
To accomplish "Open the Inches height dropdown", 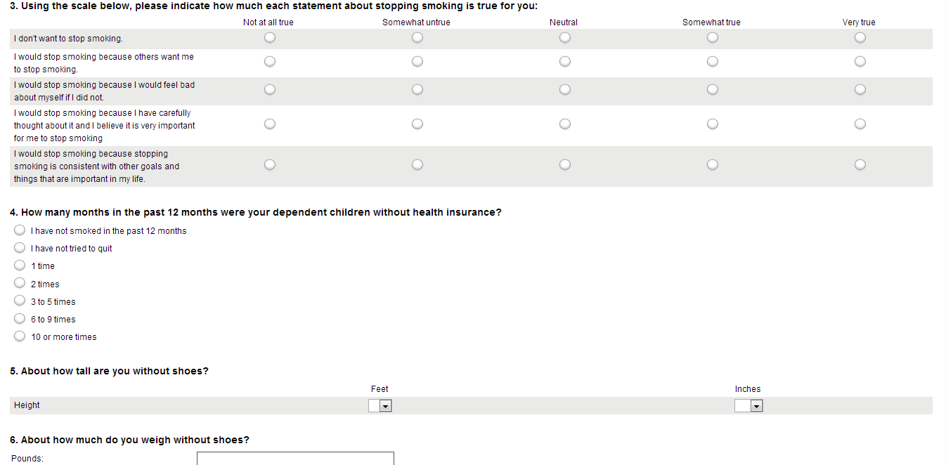I will point(749,406).
